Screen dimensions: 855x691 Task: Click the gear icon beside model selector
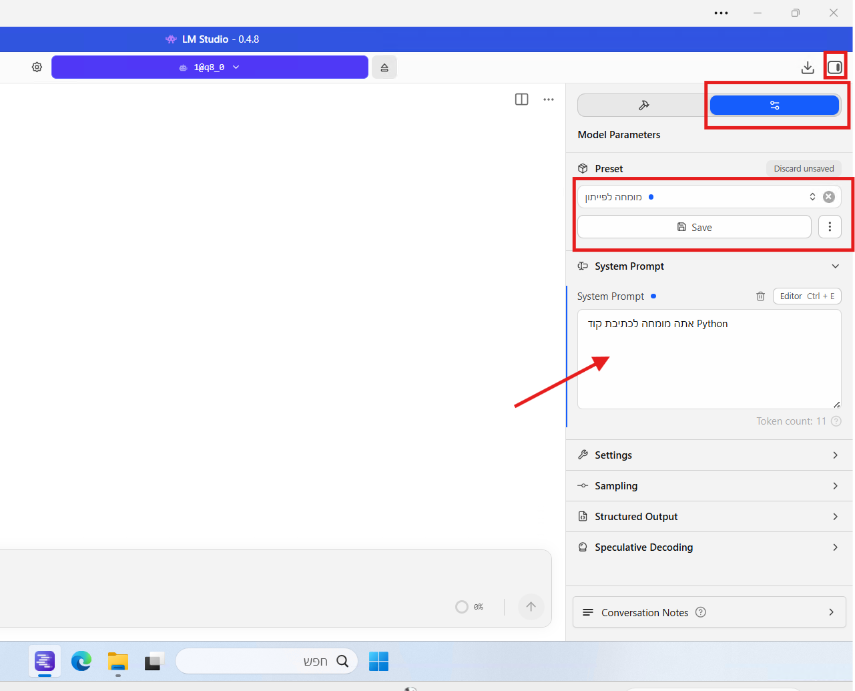click(37, 67)
